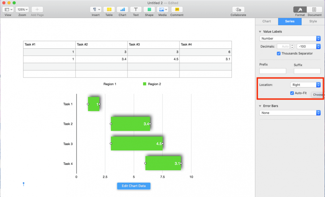This screenshot has height=197, width=325.
Task: Insert a Text box
Action: [135, 10]
